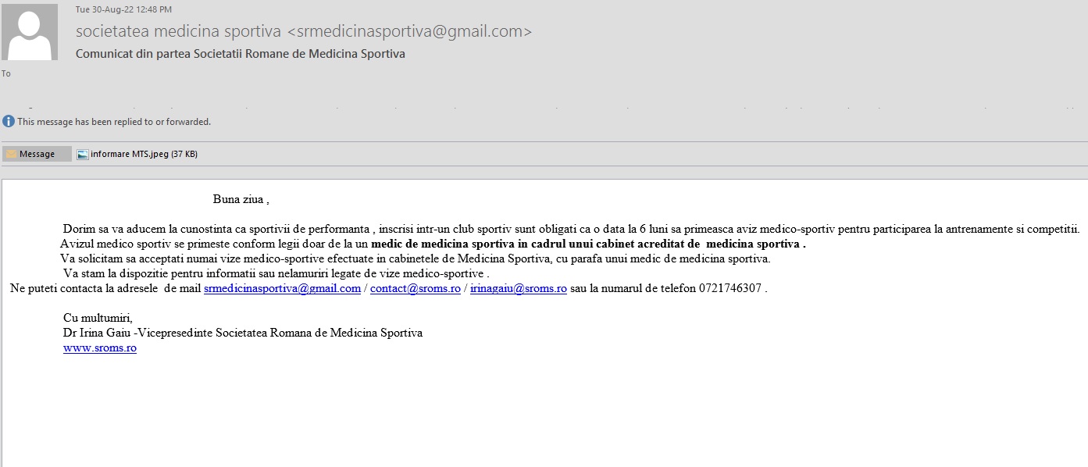Screen dimensions: 1088x467
Task: Click the greeting Buna ziua
Action: (241, 199)
